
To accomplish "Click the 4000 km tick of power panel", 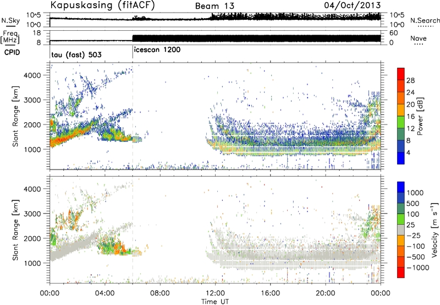I will click(x=32, y=75).
